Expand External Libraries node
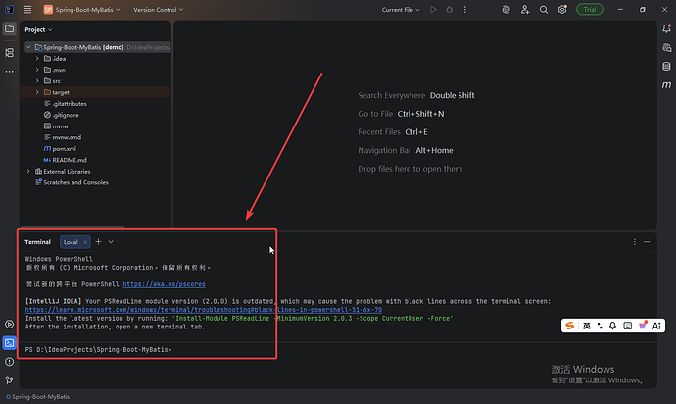This screenshot has width=676, height=404. [28, 171]
